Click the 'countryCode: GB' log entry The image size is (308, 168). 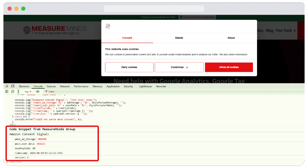coord(25,149)
